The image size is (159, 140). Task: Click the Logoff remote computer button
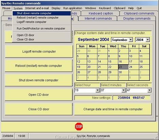39,51
